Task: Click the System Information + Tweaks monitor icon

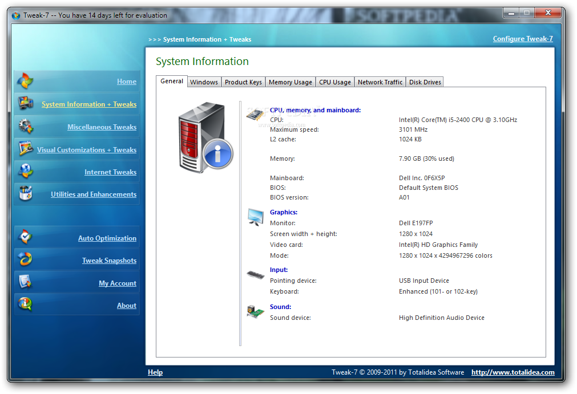Action: [25, 104]
